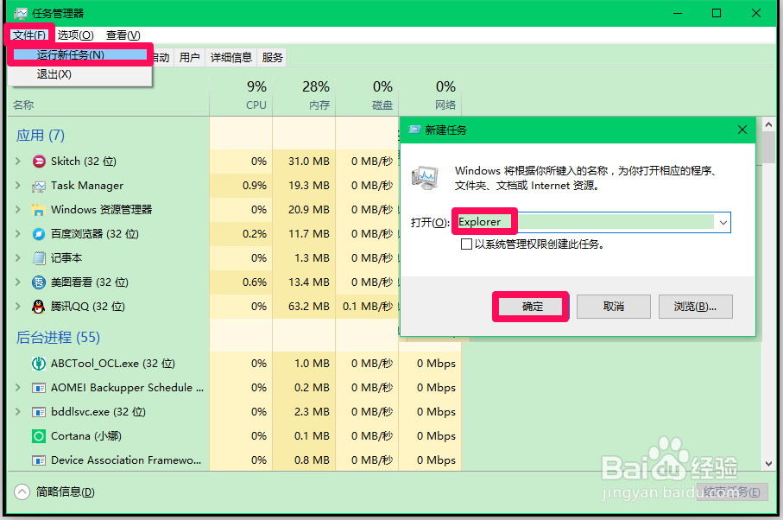Click the 百度浏览器 icon
783x520 pixels.
39,234
